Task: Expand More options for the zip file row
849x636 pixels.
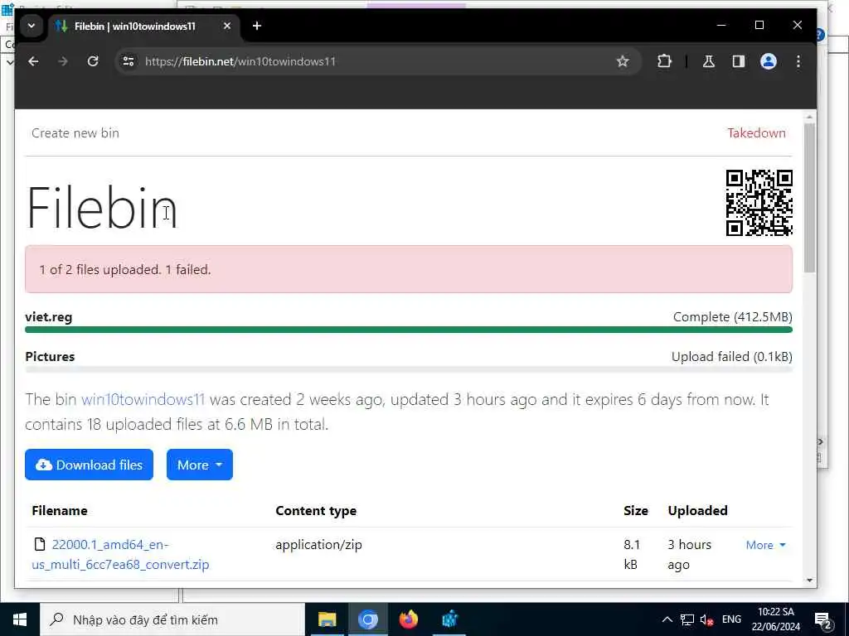Action: (765, 545)
